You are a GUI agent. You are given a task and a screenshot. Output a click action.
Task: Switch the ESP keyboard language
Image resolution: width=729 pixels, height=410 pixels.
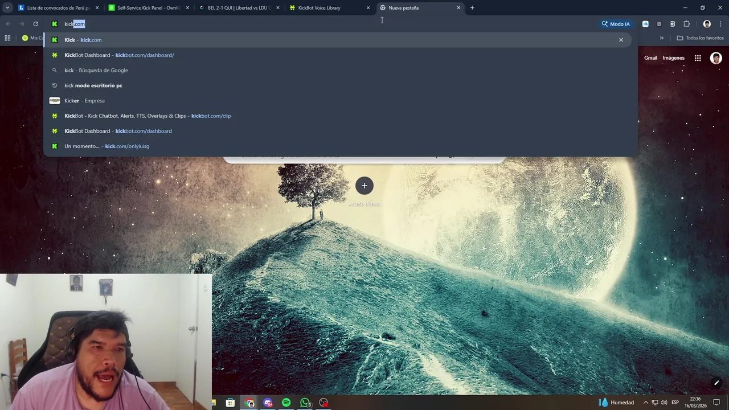pos(675,403)
